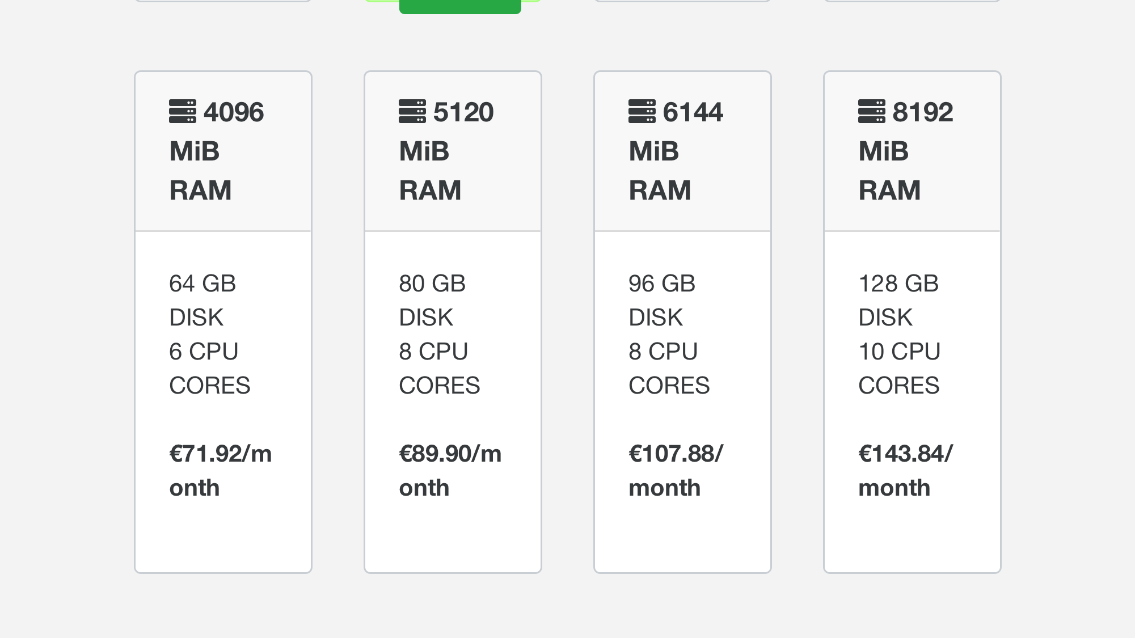Screen dimensions: 1135x638
Task: Click the 96 GB DISK specification text
Action: [662, 300]
